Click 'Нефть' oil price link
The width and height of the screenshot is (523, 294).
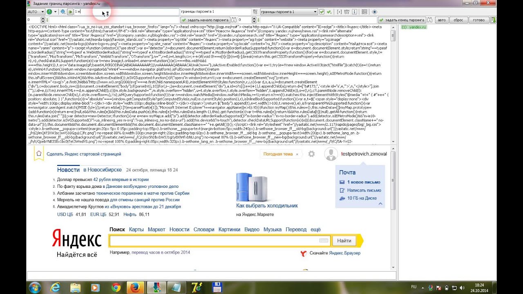pyautogui.click(x=130, y=214)
